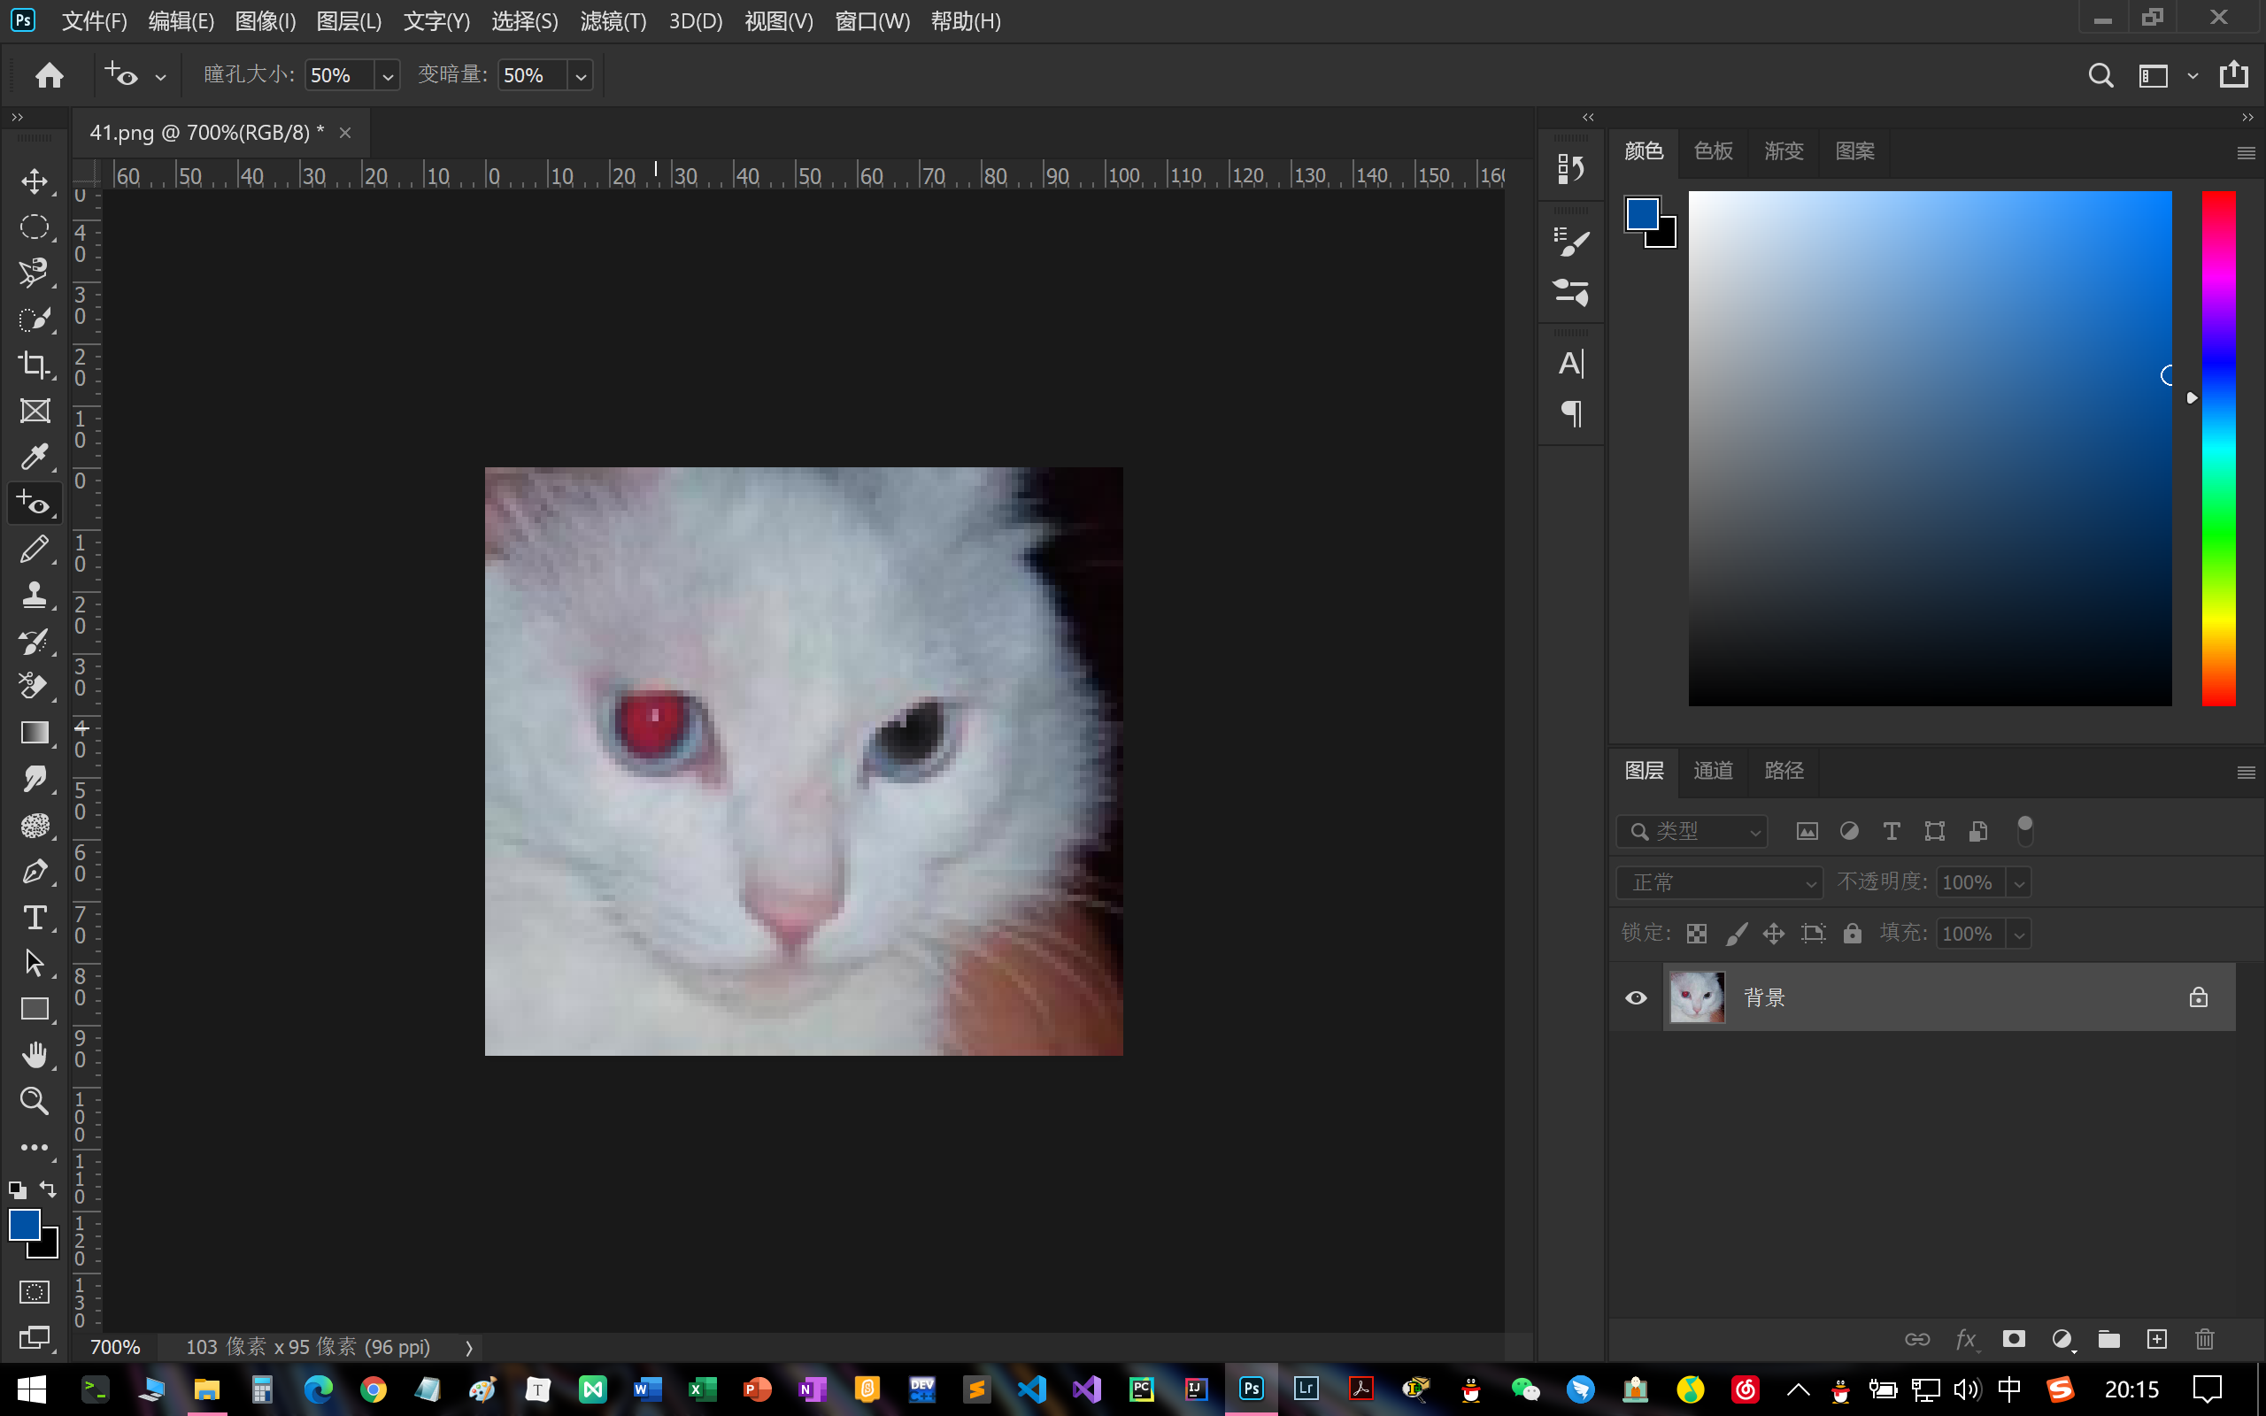
Task: Select the Gradient tool
Action: [x=35, y=733]
